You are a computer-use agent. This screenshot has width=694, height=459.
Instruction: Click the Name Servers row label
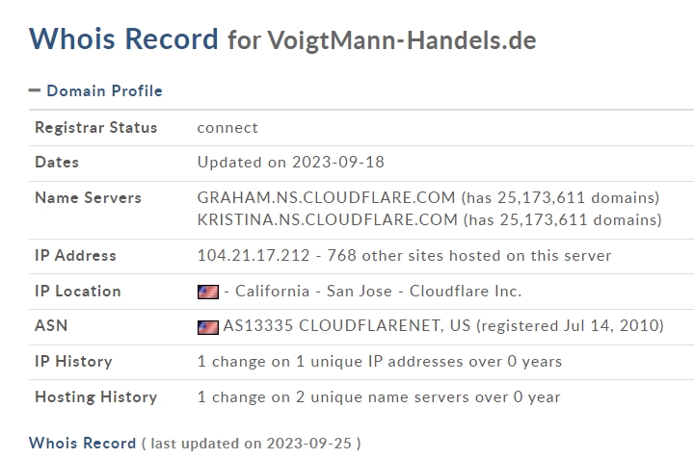coord(88,197)
